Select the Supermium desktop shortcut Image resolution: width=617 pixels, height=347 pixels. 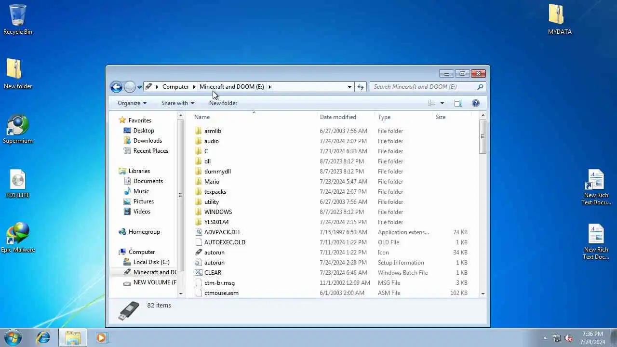click(x=18, y=129)
